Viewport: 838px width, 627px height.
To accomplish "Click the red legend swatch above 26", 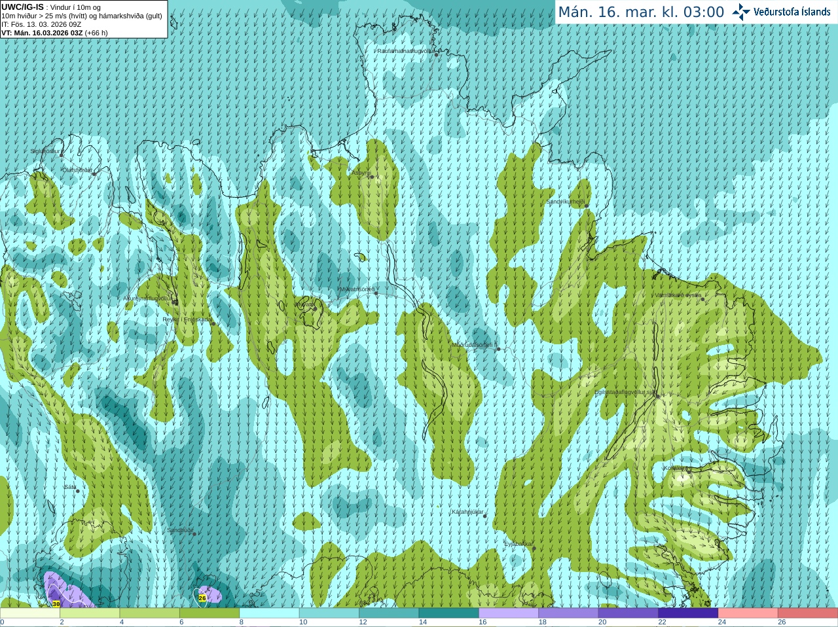I will [x=808, y=613].
